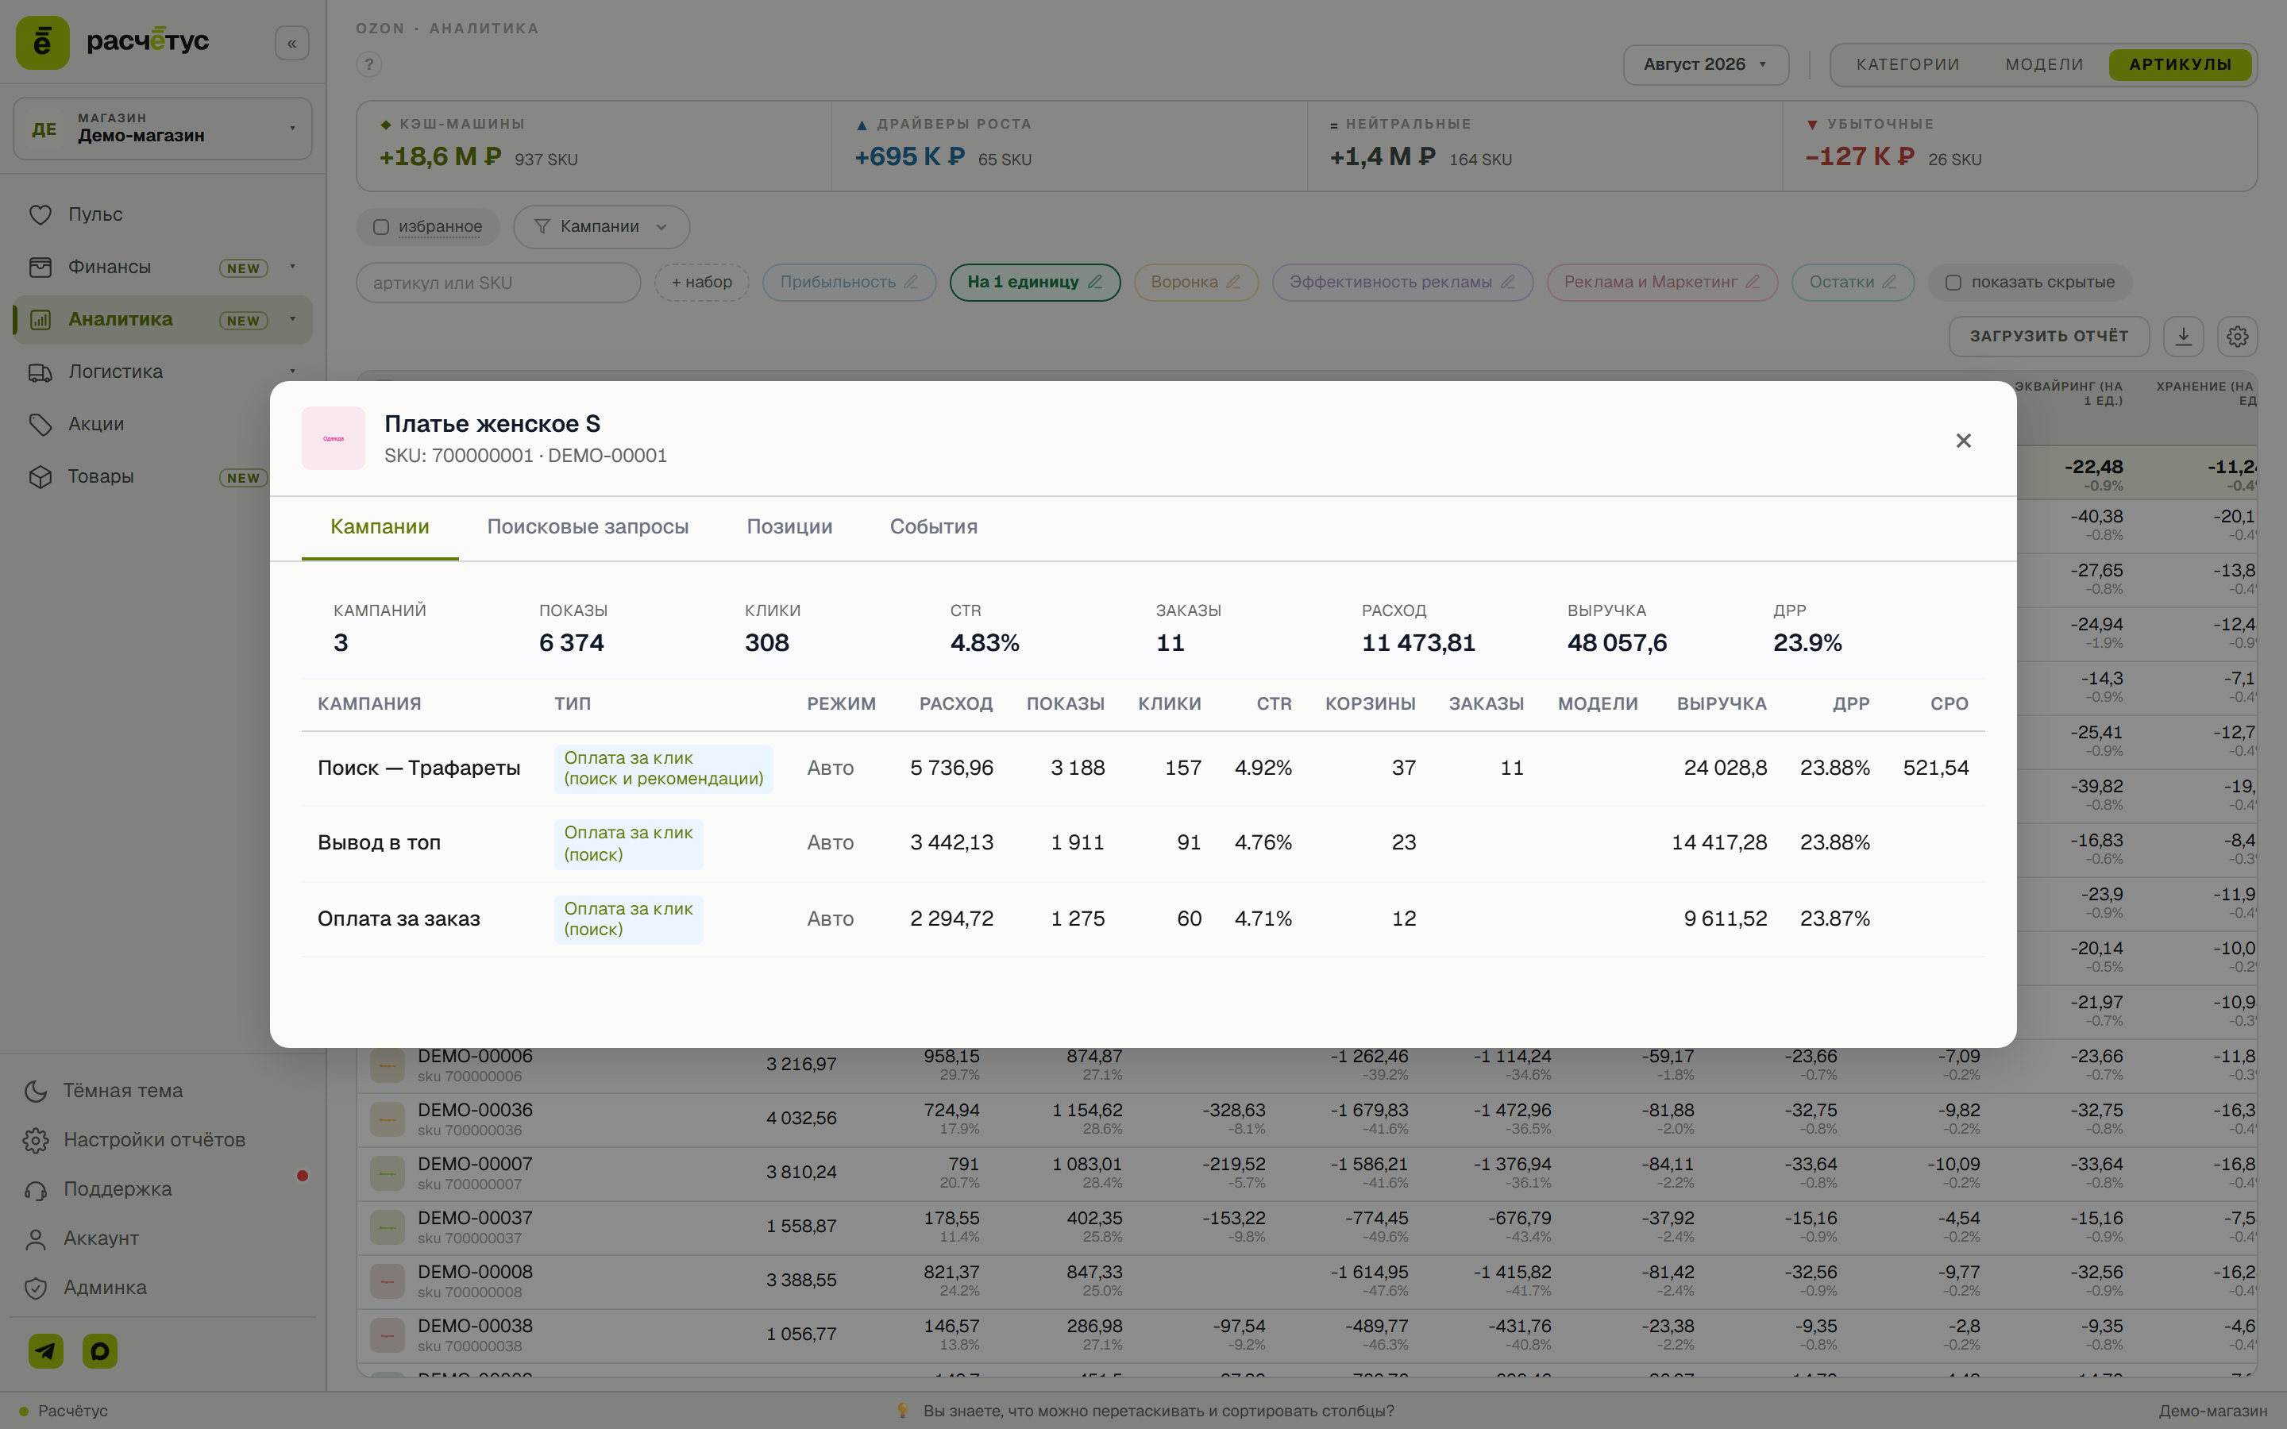Close the Платье женское S dialog
Viewport: 2287px width, 1429px height.
tap(1963, 441)
